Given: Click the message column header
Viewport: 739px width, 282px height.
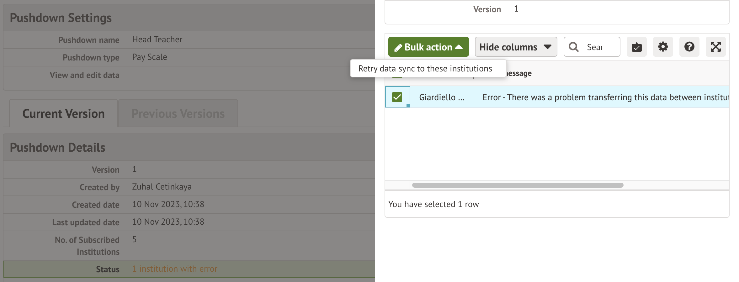Looking at the screenshot, I should (519, 73).
